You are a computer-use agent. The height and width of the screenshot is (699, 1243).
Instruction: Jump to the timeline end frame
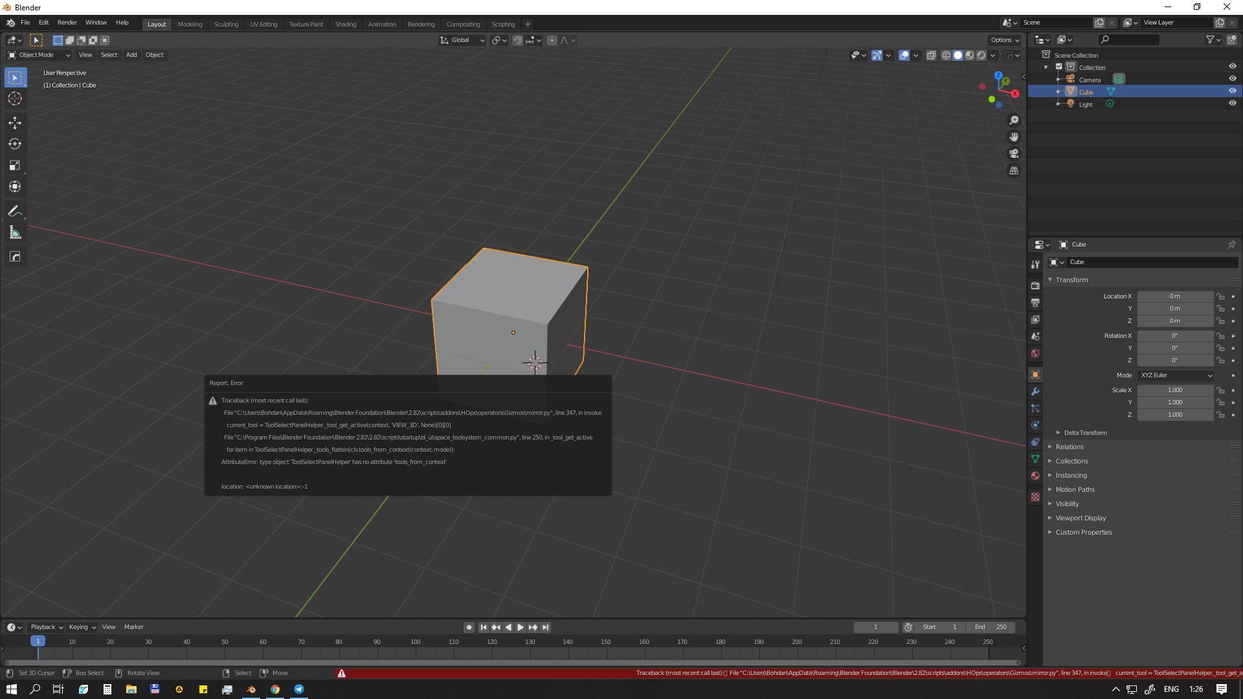click(546, 627)
